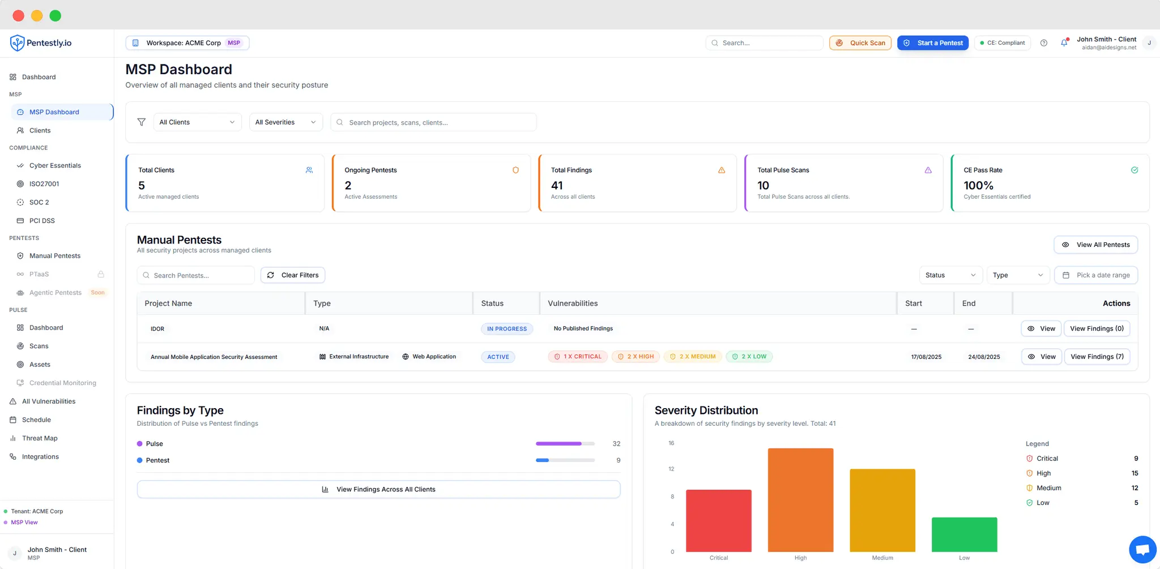This screenshot has width=1160, height=569.
Task: Click the Ongoing Pentests shield icon
Action: click(x=515, y=170)
